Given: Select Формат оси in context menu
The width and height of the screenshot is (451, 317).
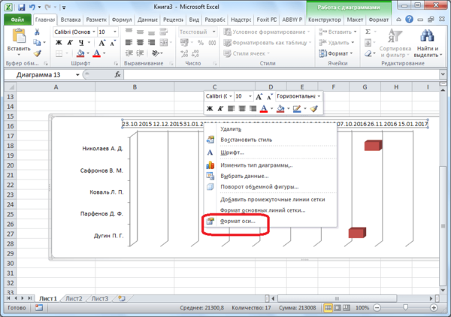Looking at the screenshot, I should 238,222.
